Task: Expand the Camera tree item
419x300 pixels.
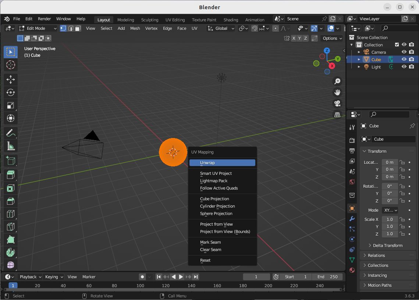Action: click(x=359, y=52)
